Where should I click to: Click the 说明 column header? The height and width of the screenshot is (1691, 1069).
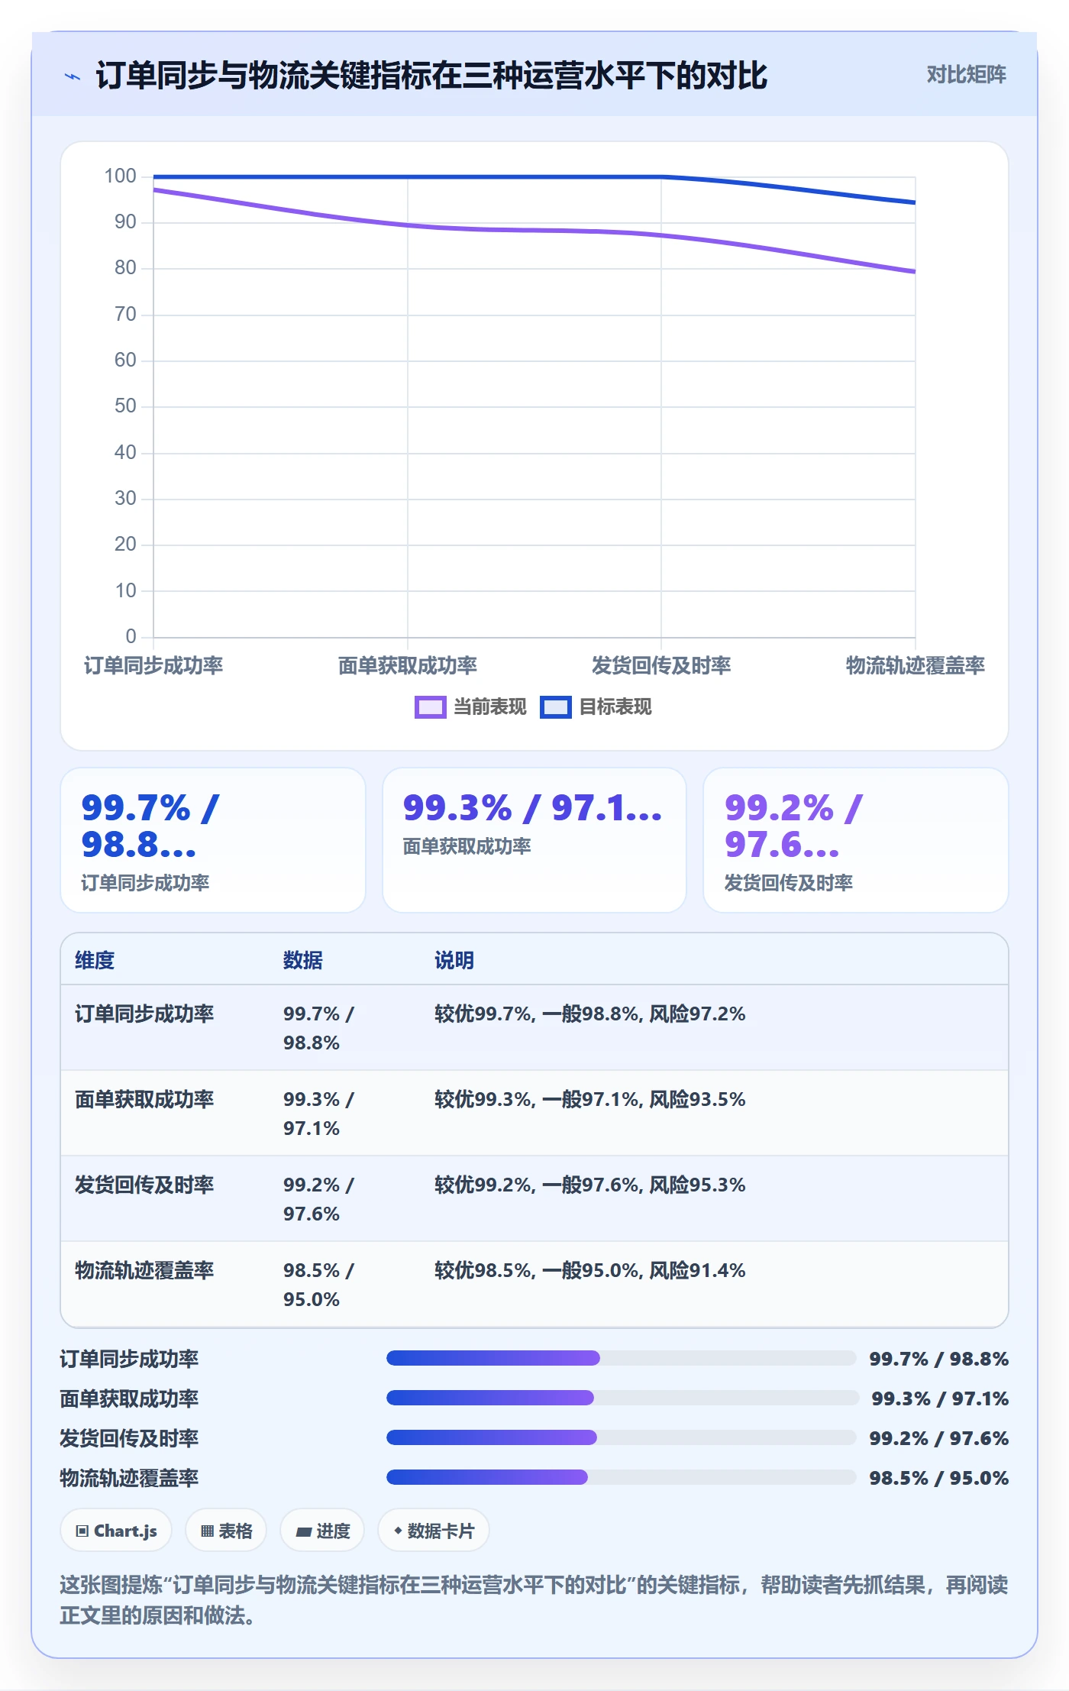coord(454,960)
